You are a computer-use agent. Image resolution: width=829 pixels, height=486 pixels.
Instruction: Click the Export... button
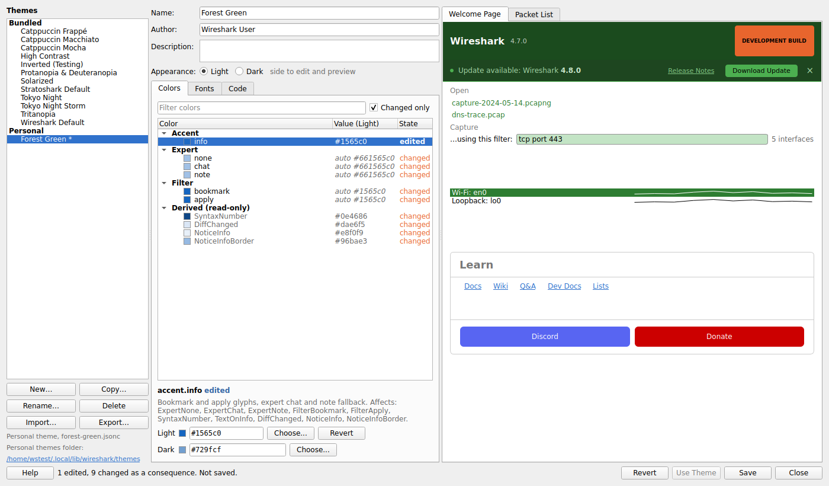coord(114,423)
